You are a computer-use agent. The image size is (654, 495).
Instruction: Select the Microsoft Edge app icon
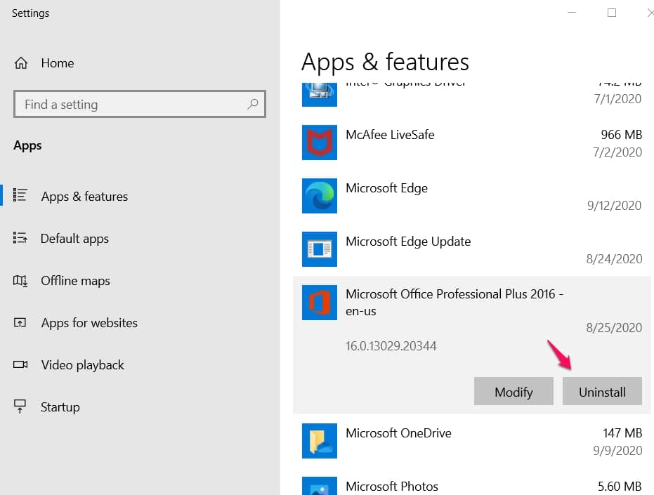coord(320,196)
